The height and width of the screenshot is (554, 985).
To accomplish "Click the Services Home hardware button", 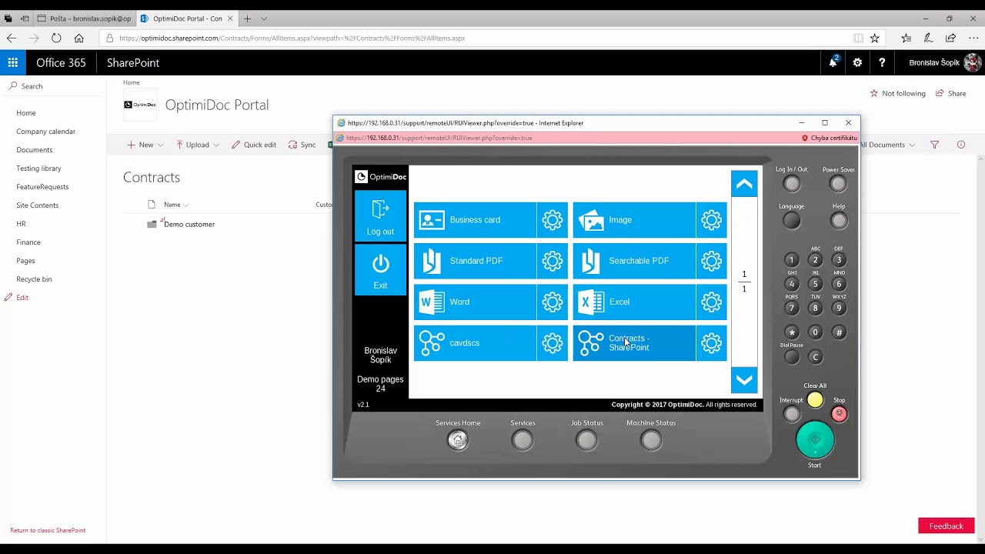I will click(458, 440).
